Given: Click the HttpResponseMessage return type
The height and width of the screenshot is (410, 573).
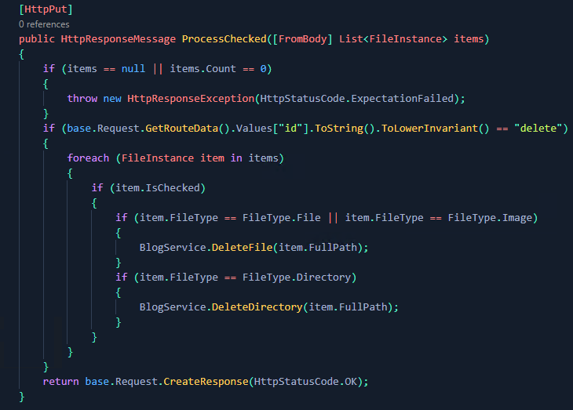Looking at the screenshot, I should click(x=118, y=39).
